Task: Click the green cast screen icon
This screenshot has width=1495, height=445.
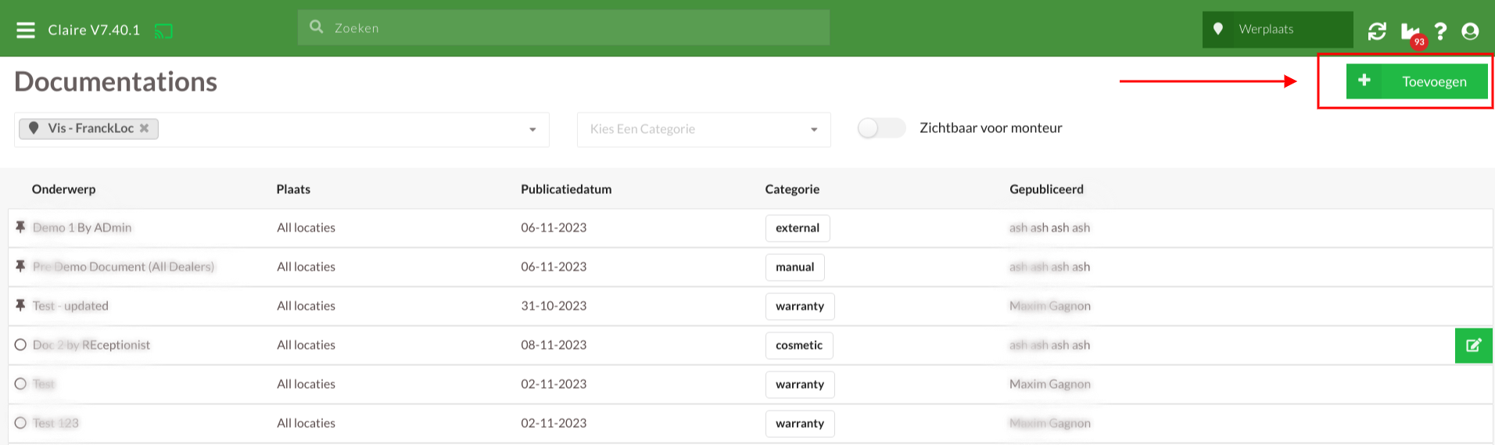Action: pos(163,31)
